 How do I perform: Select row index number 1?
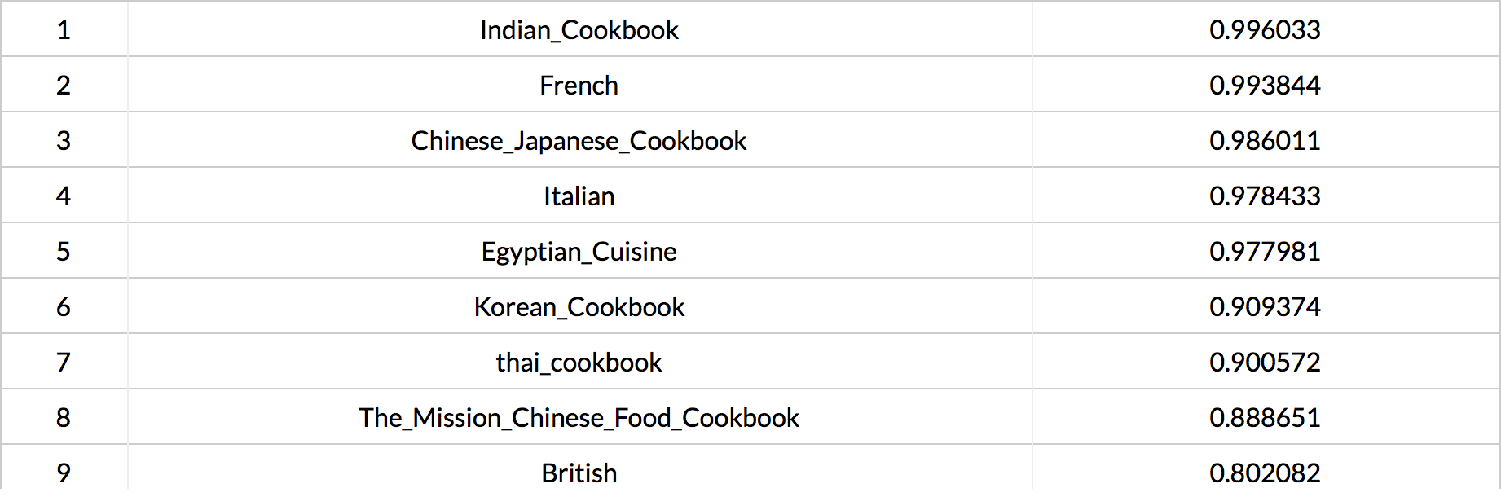[64, 30]
